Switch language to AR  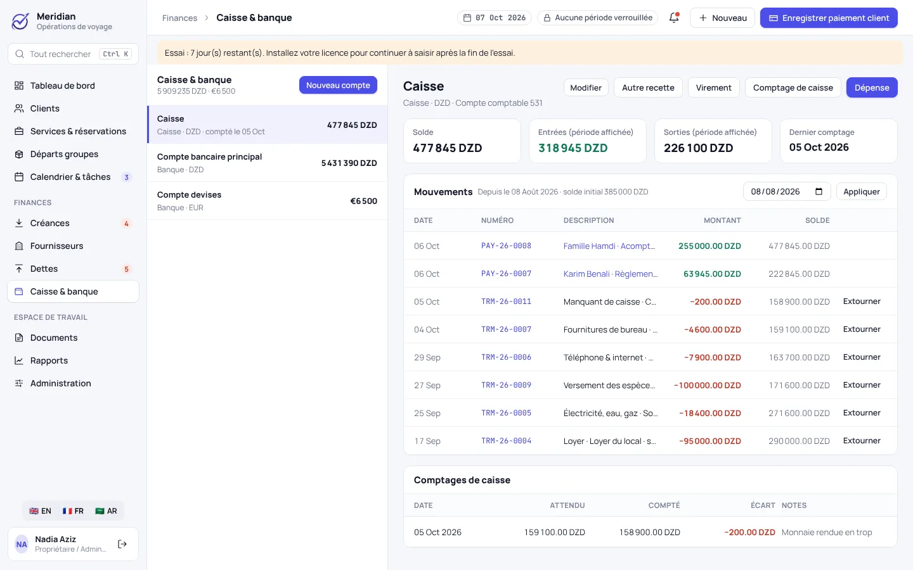click(x=106, y=511)
